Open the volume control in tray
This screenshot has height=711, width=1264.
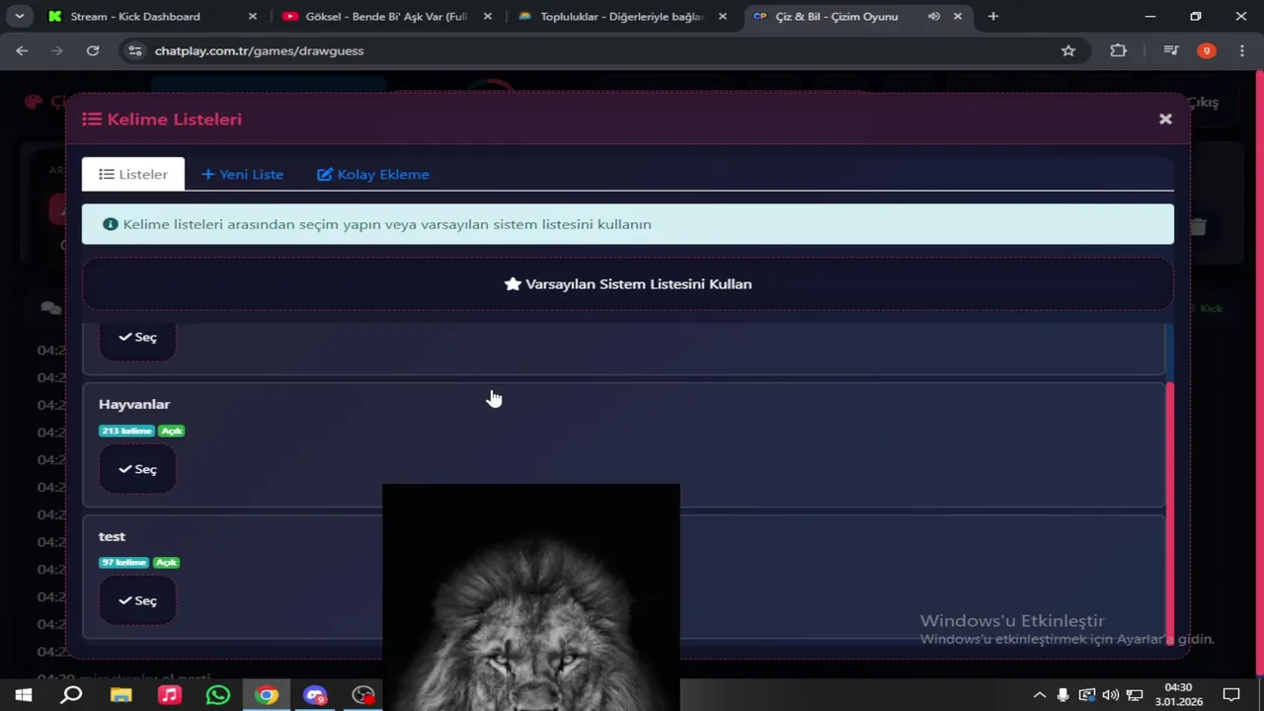pyautogui.click(x=1111, y=695)
